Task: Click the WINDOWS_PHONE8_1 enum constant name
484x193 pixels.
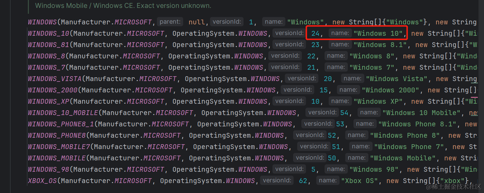Action: (61, 124)
